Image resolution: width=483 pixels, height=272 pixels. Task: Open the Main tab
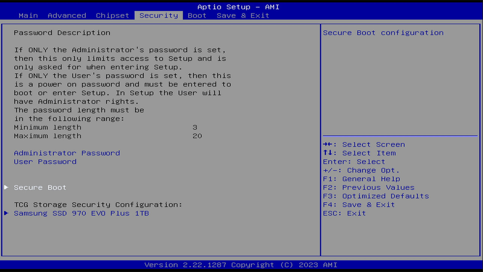click(28, 16)
